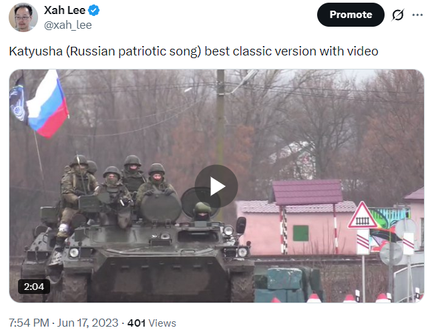Screen dimensions: 432x336
Task: Open Xah Lee's profile picture
Action: coord(23,17)
